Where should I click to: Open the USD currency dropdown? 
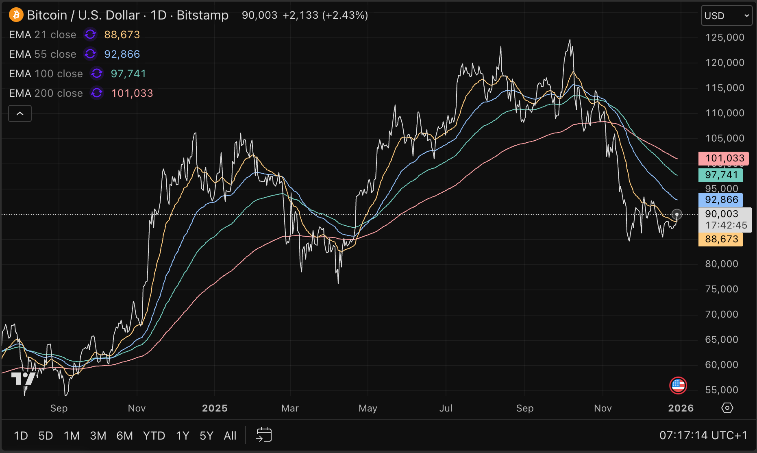[x=726, y=15]
